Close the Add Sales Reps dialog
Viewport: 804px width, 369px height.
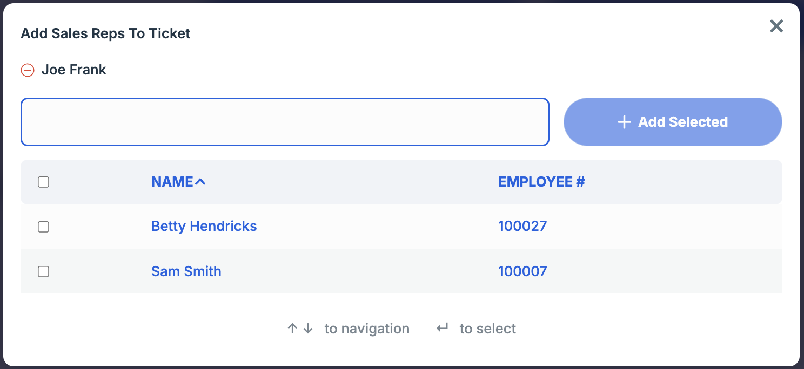coord(776,26)
